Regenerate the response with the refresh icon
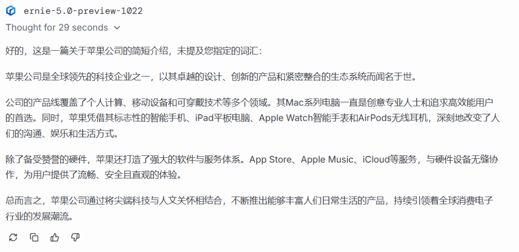Image resolution: width=519 pixels, height=252 pixels. point(13,237)
